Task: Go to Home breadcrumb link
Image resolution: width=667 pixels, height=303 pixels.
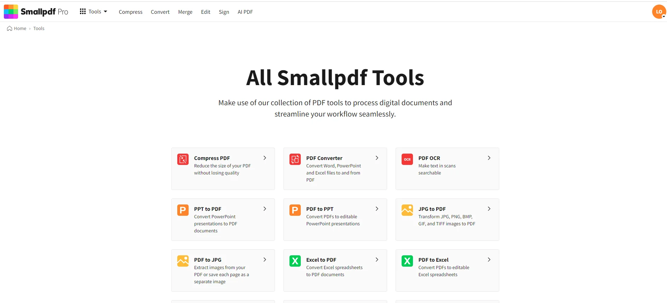Action: tap(20, 29)
